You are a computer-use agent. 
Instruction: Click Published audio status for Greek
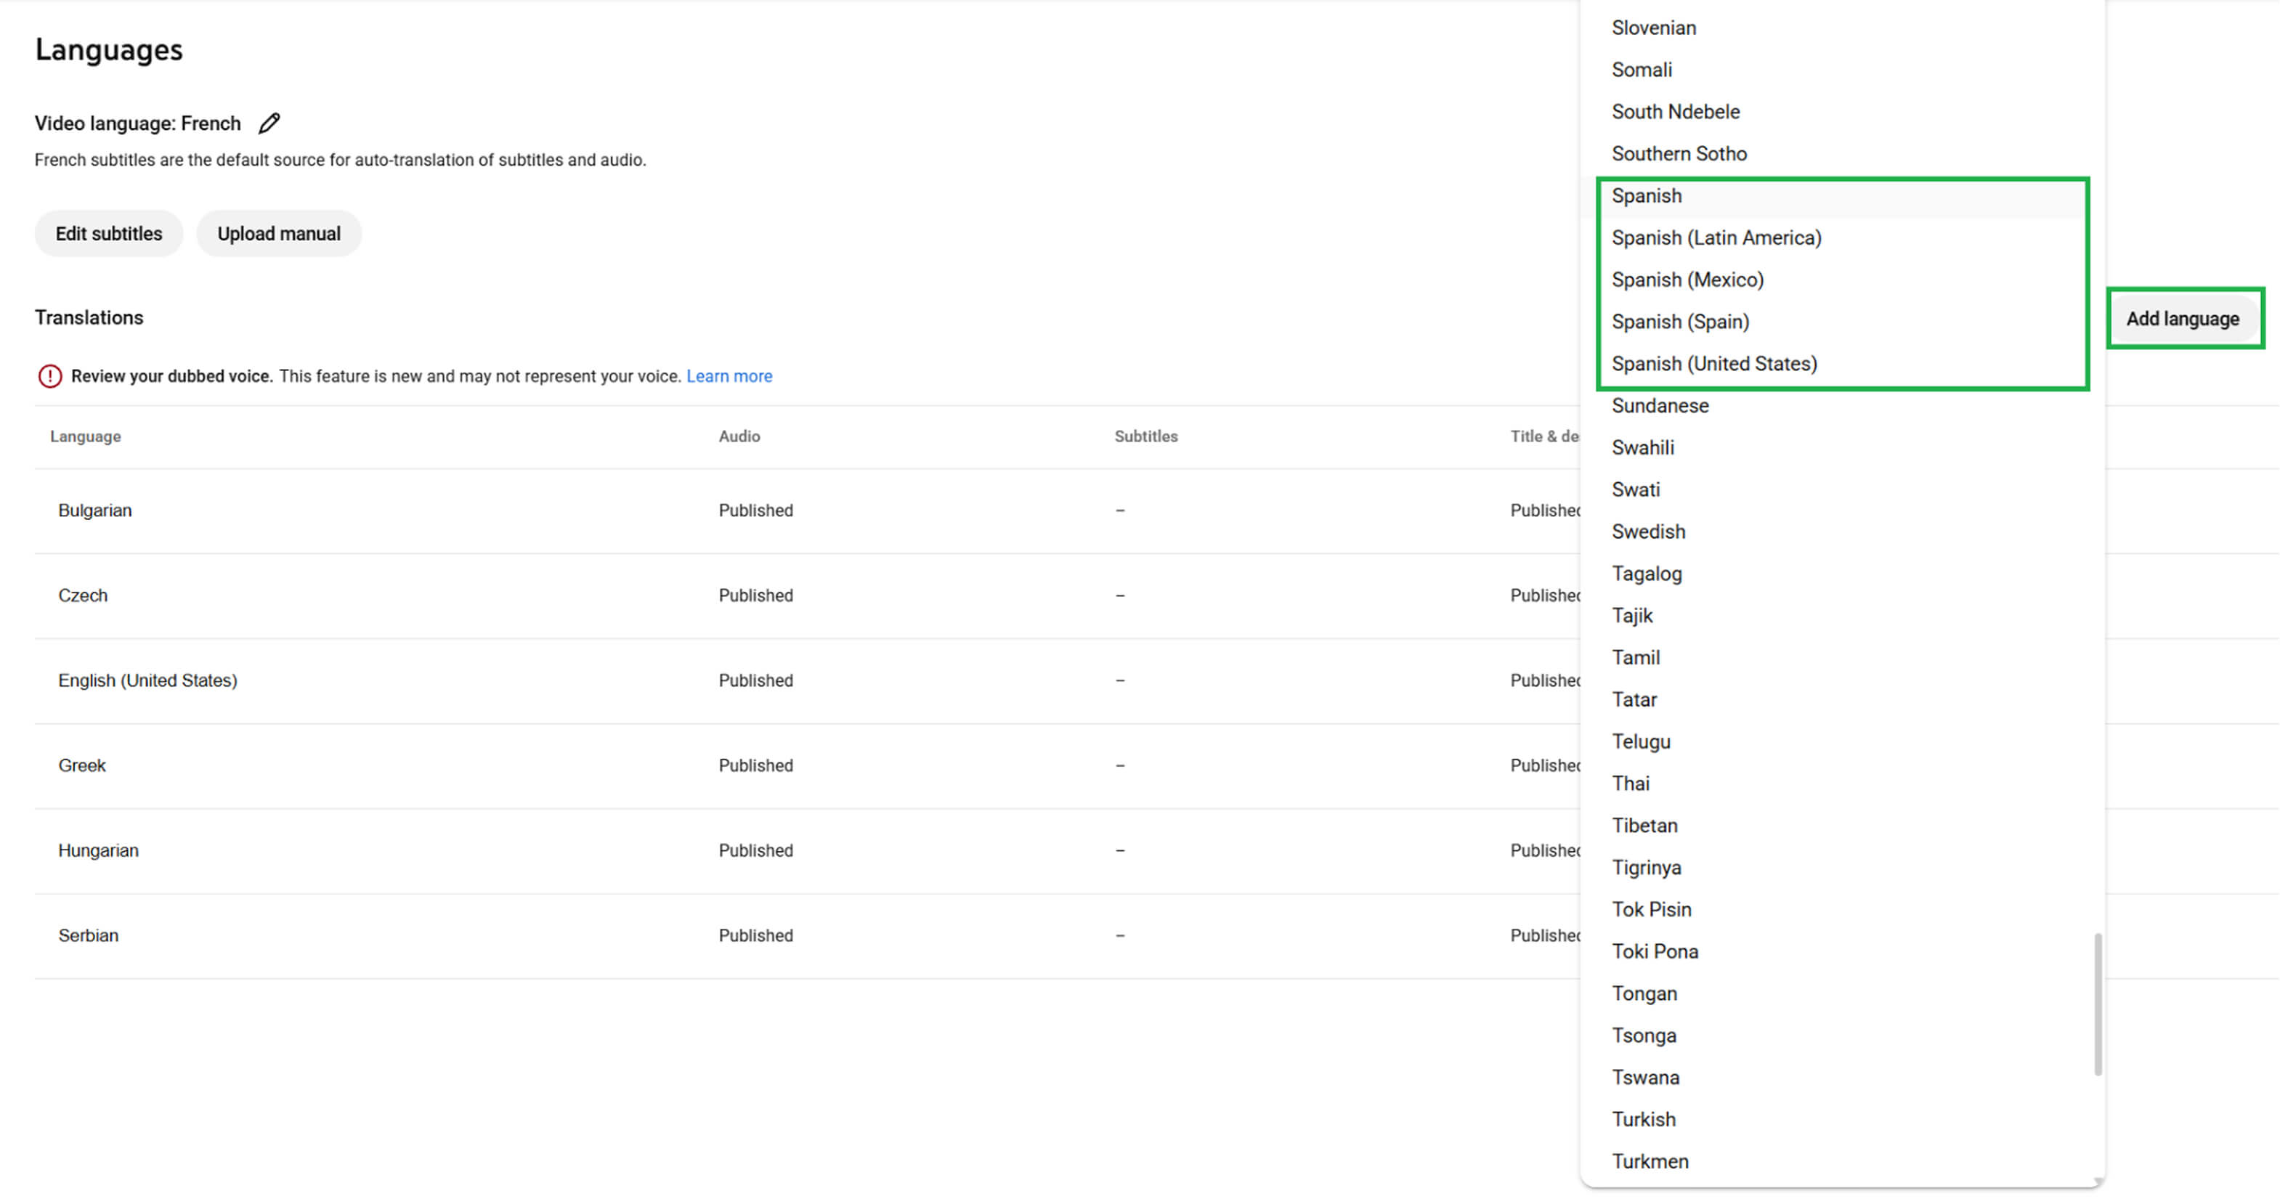tap(756, 765)
